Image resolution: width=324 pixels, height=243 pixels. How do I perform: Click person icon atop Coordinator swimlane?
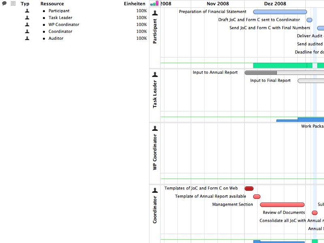(155, 190)
